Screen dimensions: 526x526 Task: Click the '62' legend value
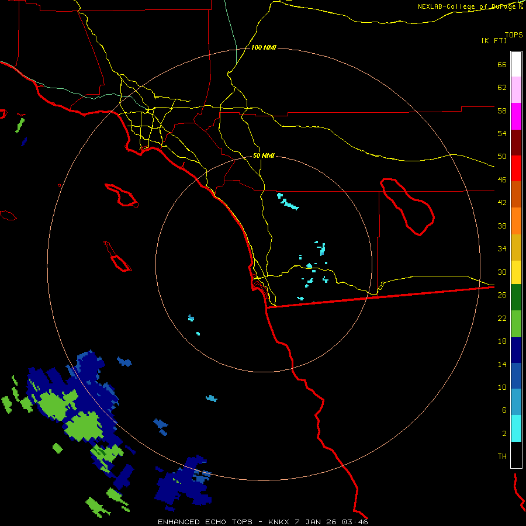pyautogui.click(x=502, y=88)
